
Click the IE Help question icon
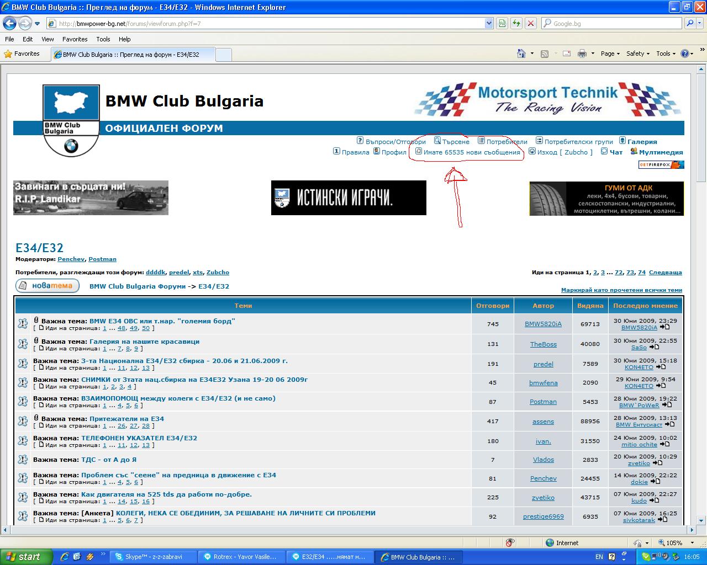point(685,54)
